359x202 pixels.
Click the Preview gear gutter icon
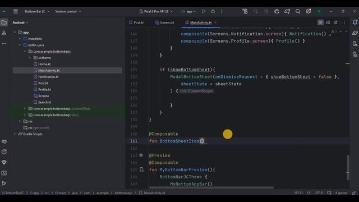(x=141, y=155)
